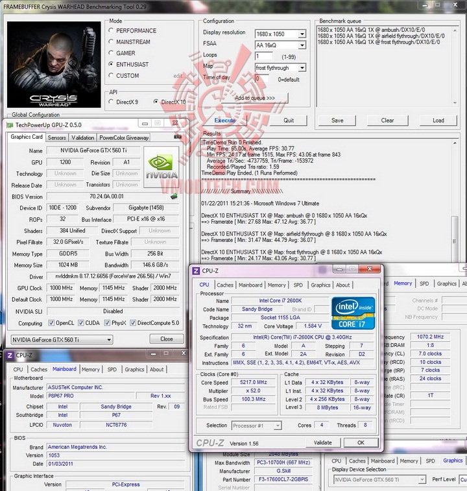
Task: Select the ambush entry in Benchmark queue
Action: point(371,30)
